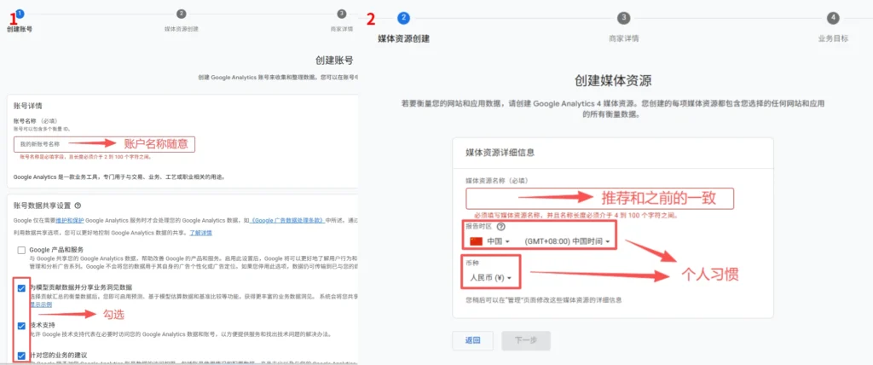Focus the 我的新账号名称 input field

tap(105, 144)
